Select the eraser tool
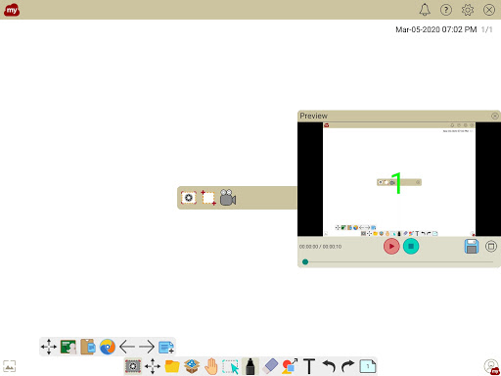The height and width of the screenshot is (376, 501). click(x=270, y=366)
